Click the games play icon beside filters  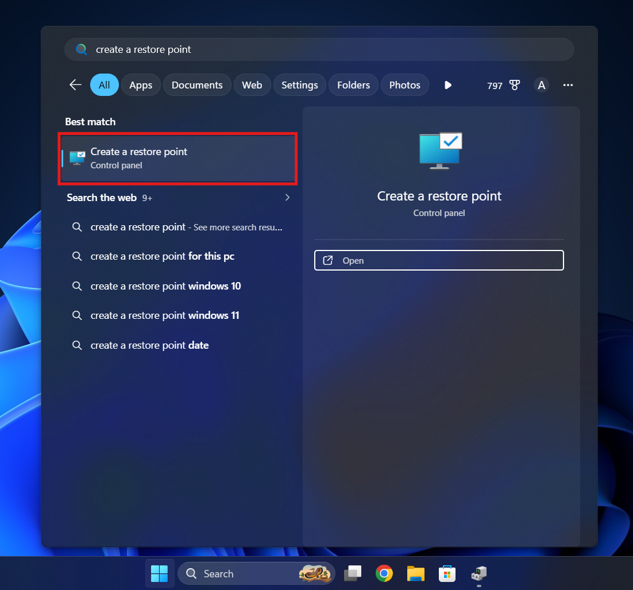[447, 84]
